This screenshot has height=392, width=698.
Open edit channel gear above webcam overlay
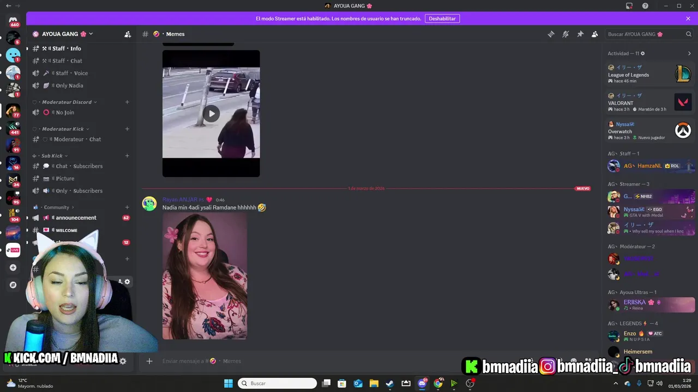[x=127, y=281]
